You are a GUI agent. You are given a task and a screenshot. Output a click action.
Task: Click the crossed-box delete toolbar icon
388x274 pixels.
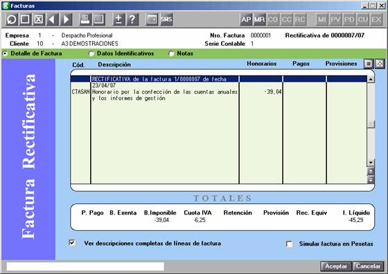[x=39, y=19]
